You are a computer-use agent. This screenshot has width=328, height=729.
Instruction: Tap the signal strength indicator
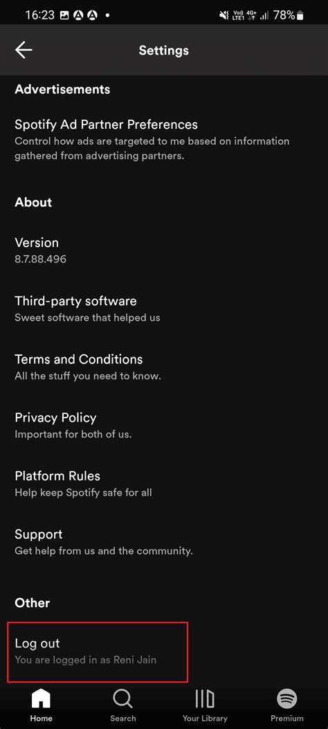(x=264, y=16)
